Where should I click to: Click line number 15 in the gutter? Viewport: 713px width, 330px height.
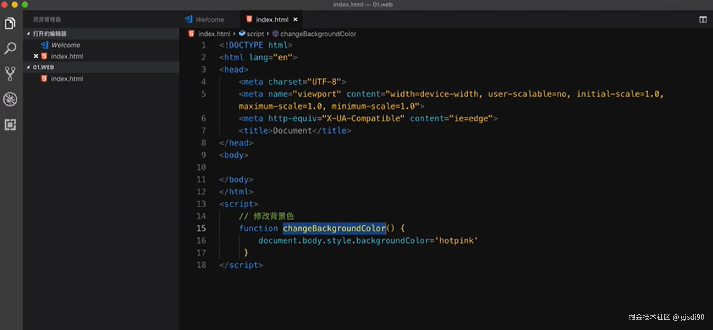(x=201, y=228)
